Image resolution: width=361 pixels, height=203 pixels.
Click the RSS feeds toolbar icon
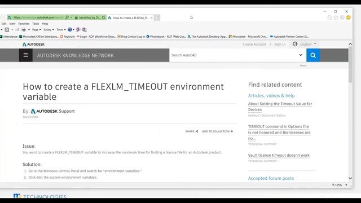coord(7,30)
